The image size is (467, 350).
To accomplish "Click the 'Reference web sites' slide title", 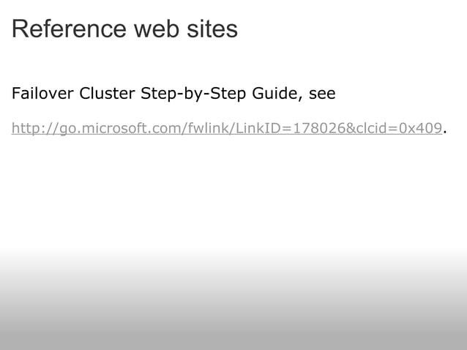I will [124, 29].
